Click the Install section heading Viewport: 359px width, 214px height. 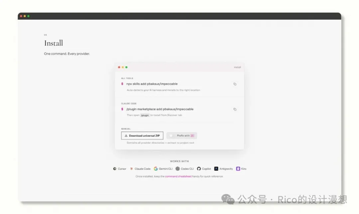tap(54, 43)
